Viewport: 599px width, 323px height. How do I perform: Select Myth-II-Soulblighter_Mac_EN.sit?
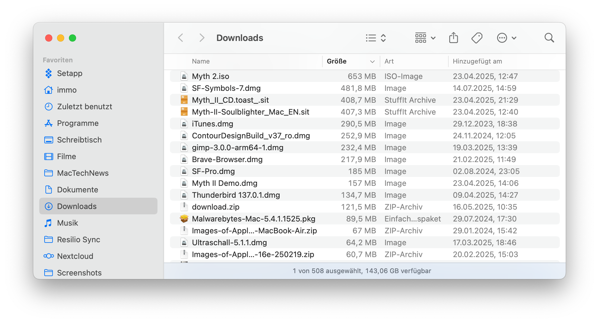coord(365,112)
